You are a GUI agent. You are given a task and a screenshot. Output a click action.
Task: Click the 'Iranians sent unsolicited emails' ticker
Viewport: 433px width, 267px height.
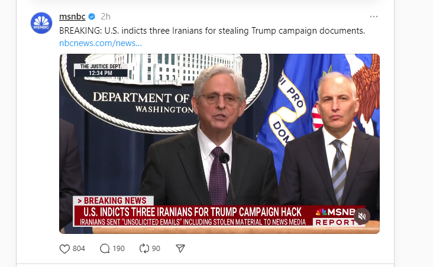192,222
